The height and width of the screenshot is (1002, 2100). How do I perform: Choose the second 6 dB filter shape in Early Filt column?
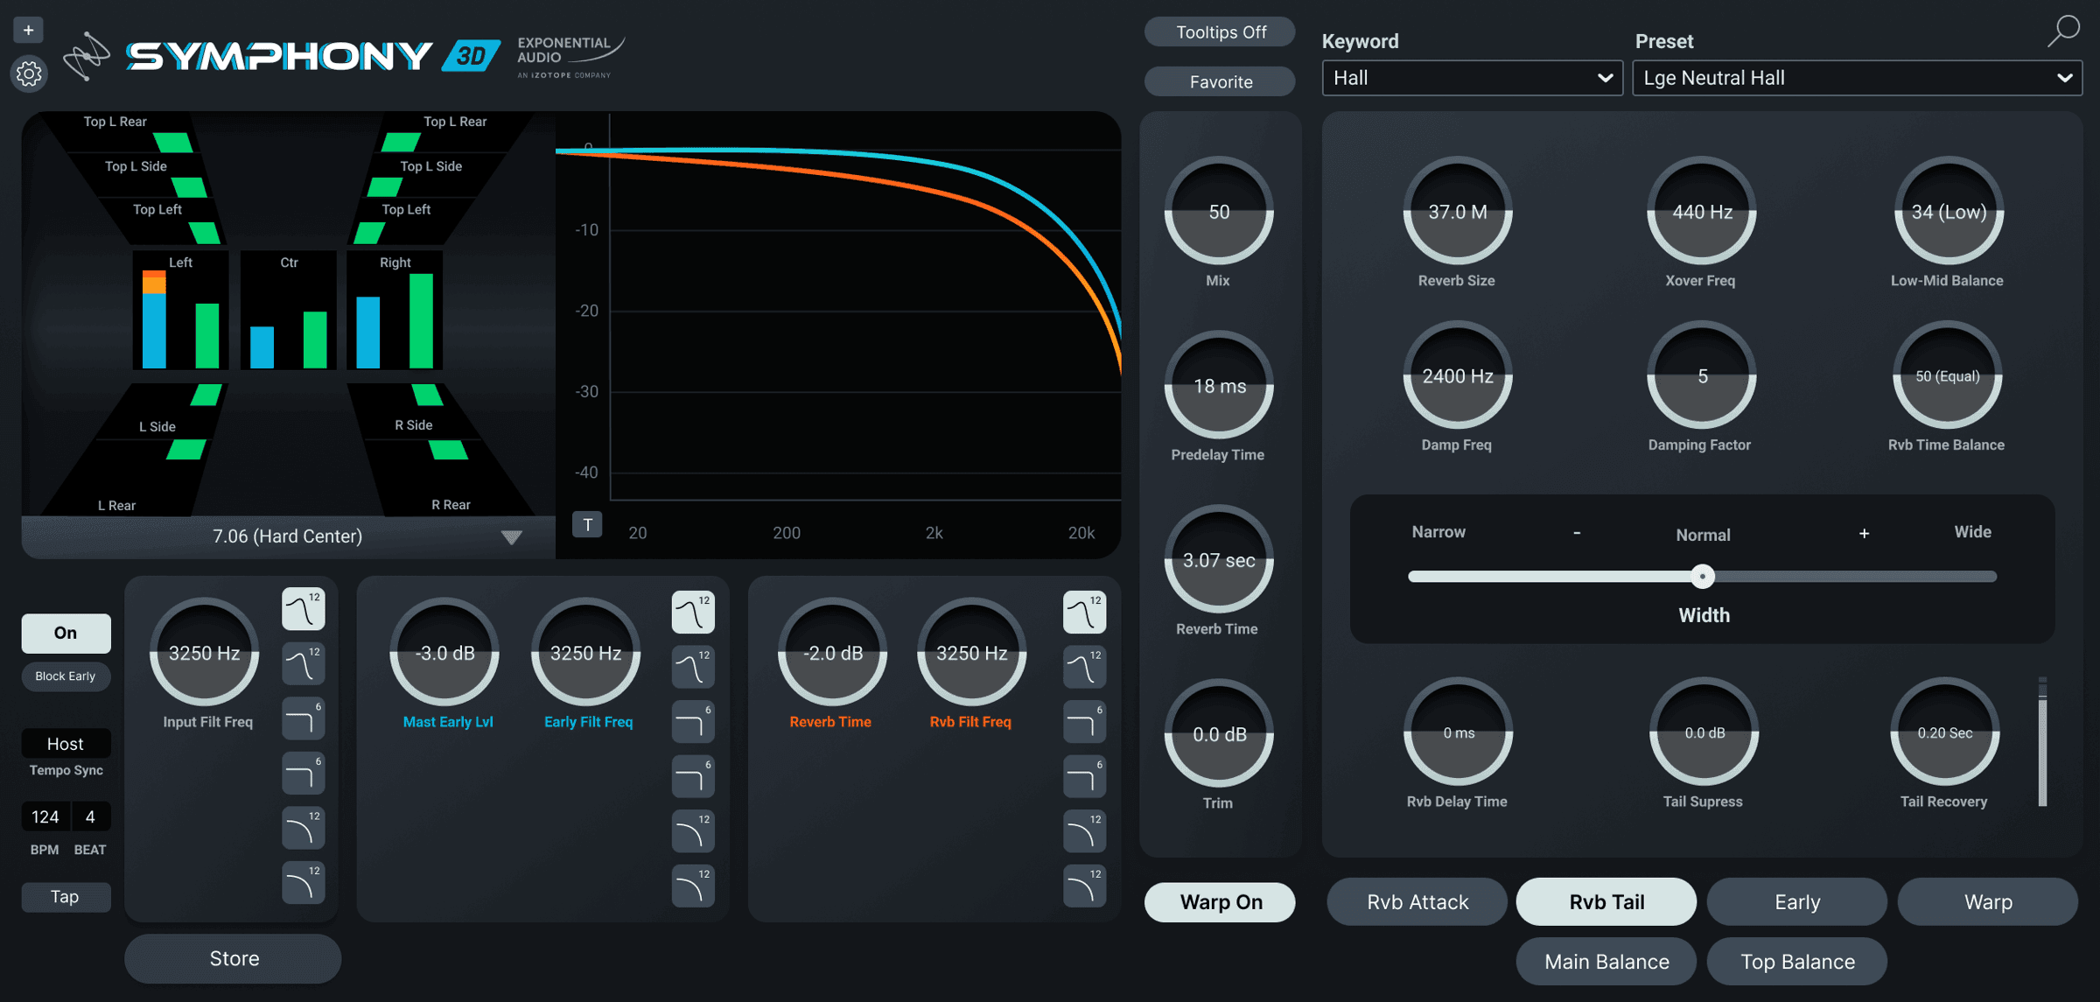tap(693, 777)
